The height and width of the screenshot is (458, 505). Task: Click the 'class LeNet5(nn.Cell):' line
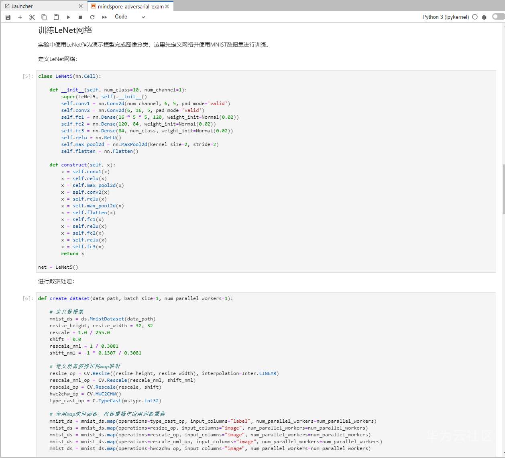pyautogui.click(x=70, y=76)
